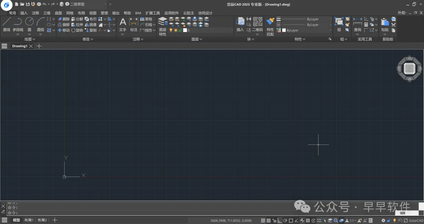Click the print icon in quick access toolbar
The width and height of the screenshot is (424, 224).
(39, 4)
